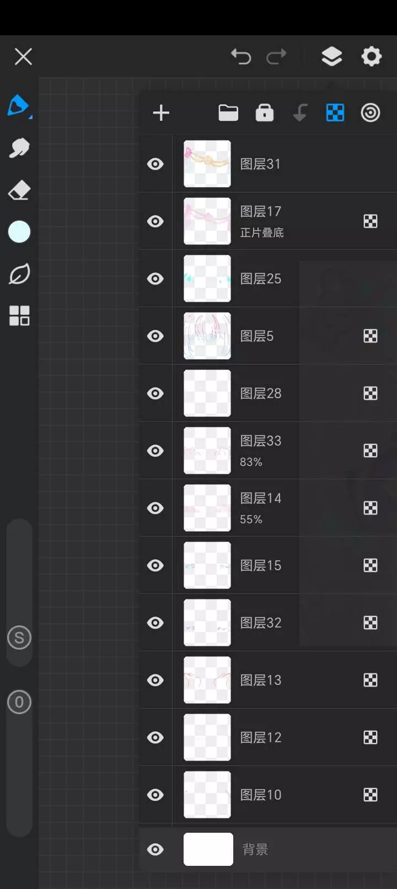Add a new layer with plus button
This screenshot has height=889, width=397.
click(x=161, y=113)
